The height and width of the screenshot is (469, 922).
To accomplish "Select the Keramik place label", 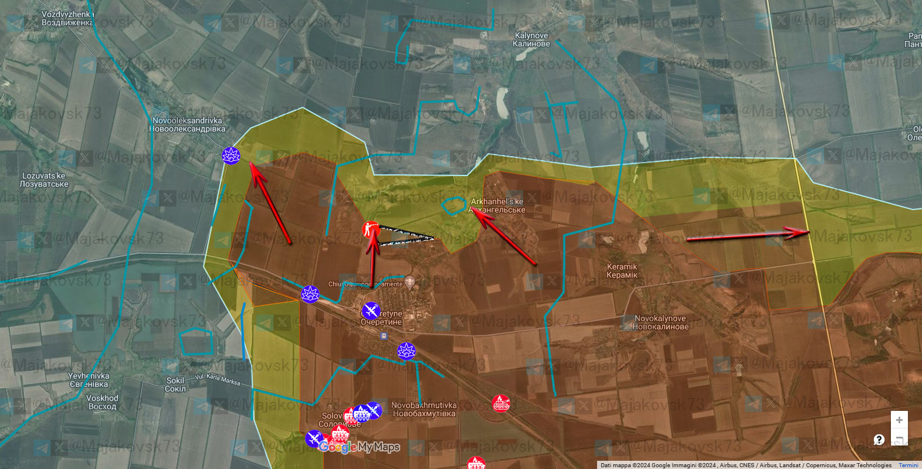I will (x=622, y=271).
